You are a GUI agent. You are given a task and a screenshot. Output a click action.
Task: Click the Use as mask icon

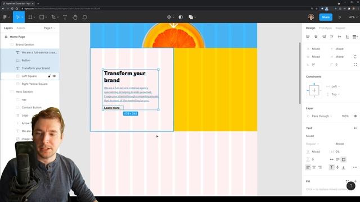point(181,17)
